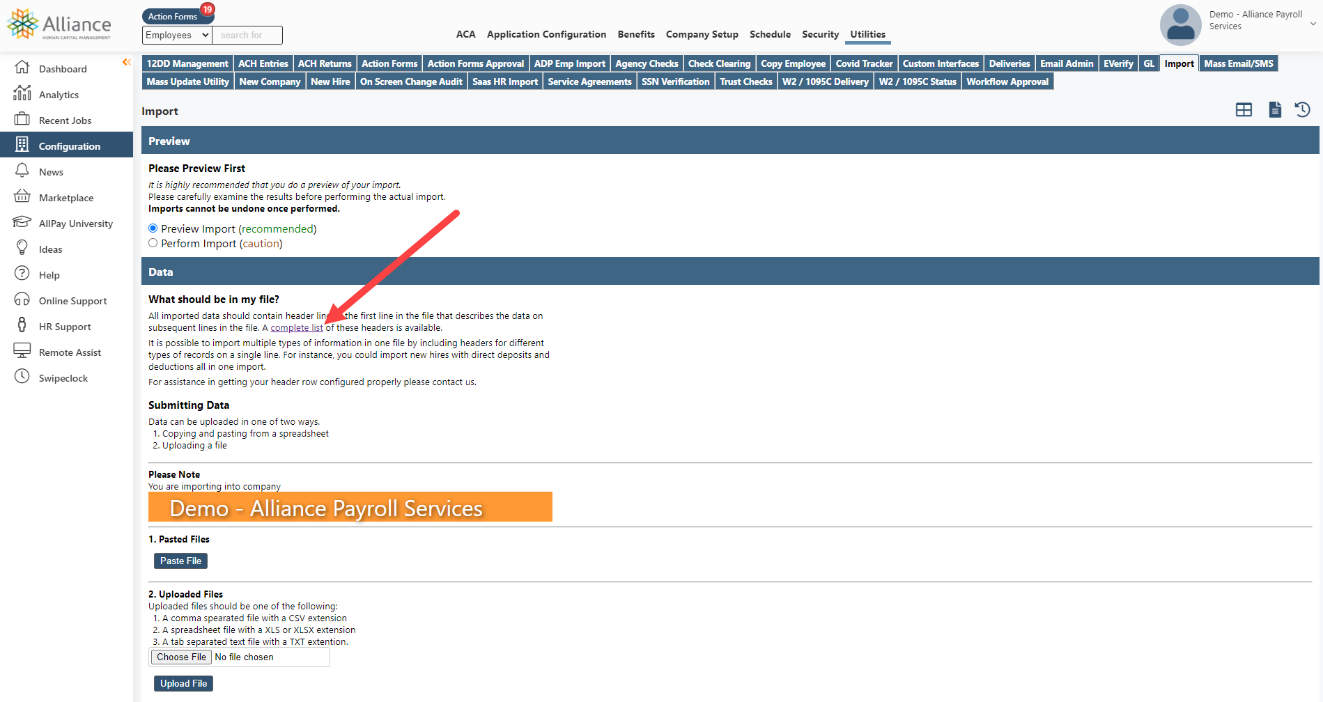Viewport: 1323px width, 702px height.
Task: Switch to the ADP Emp Import tab
Action: click(570, 63)
